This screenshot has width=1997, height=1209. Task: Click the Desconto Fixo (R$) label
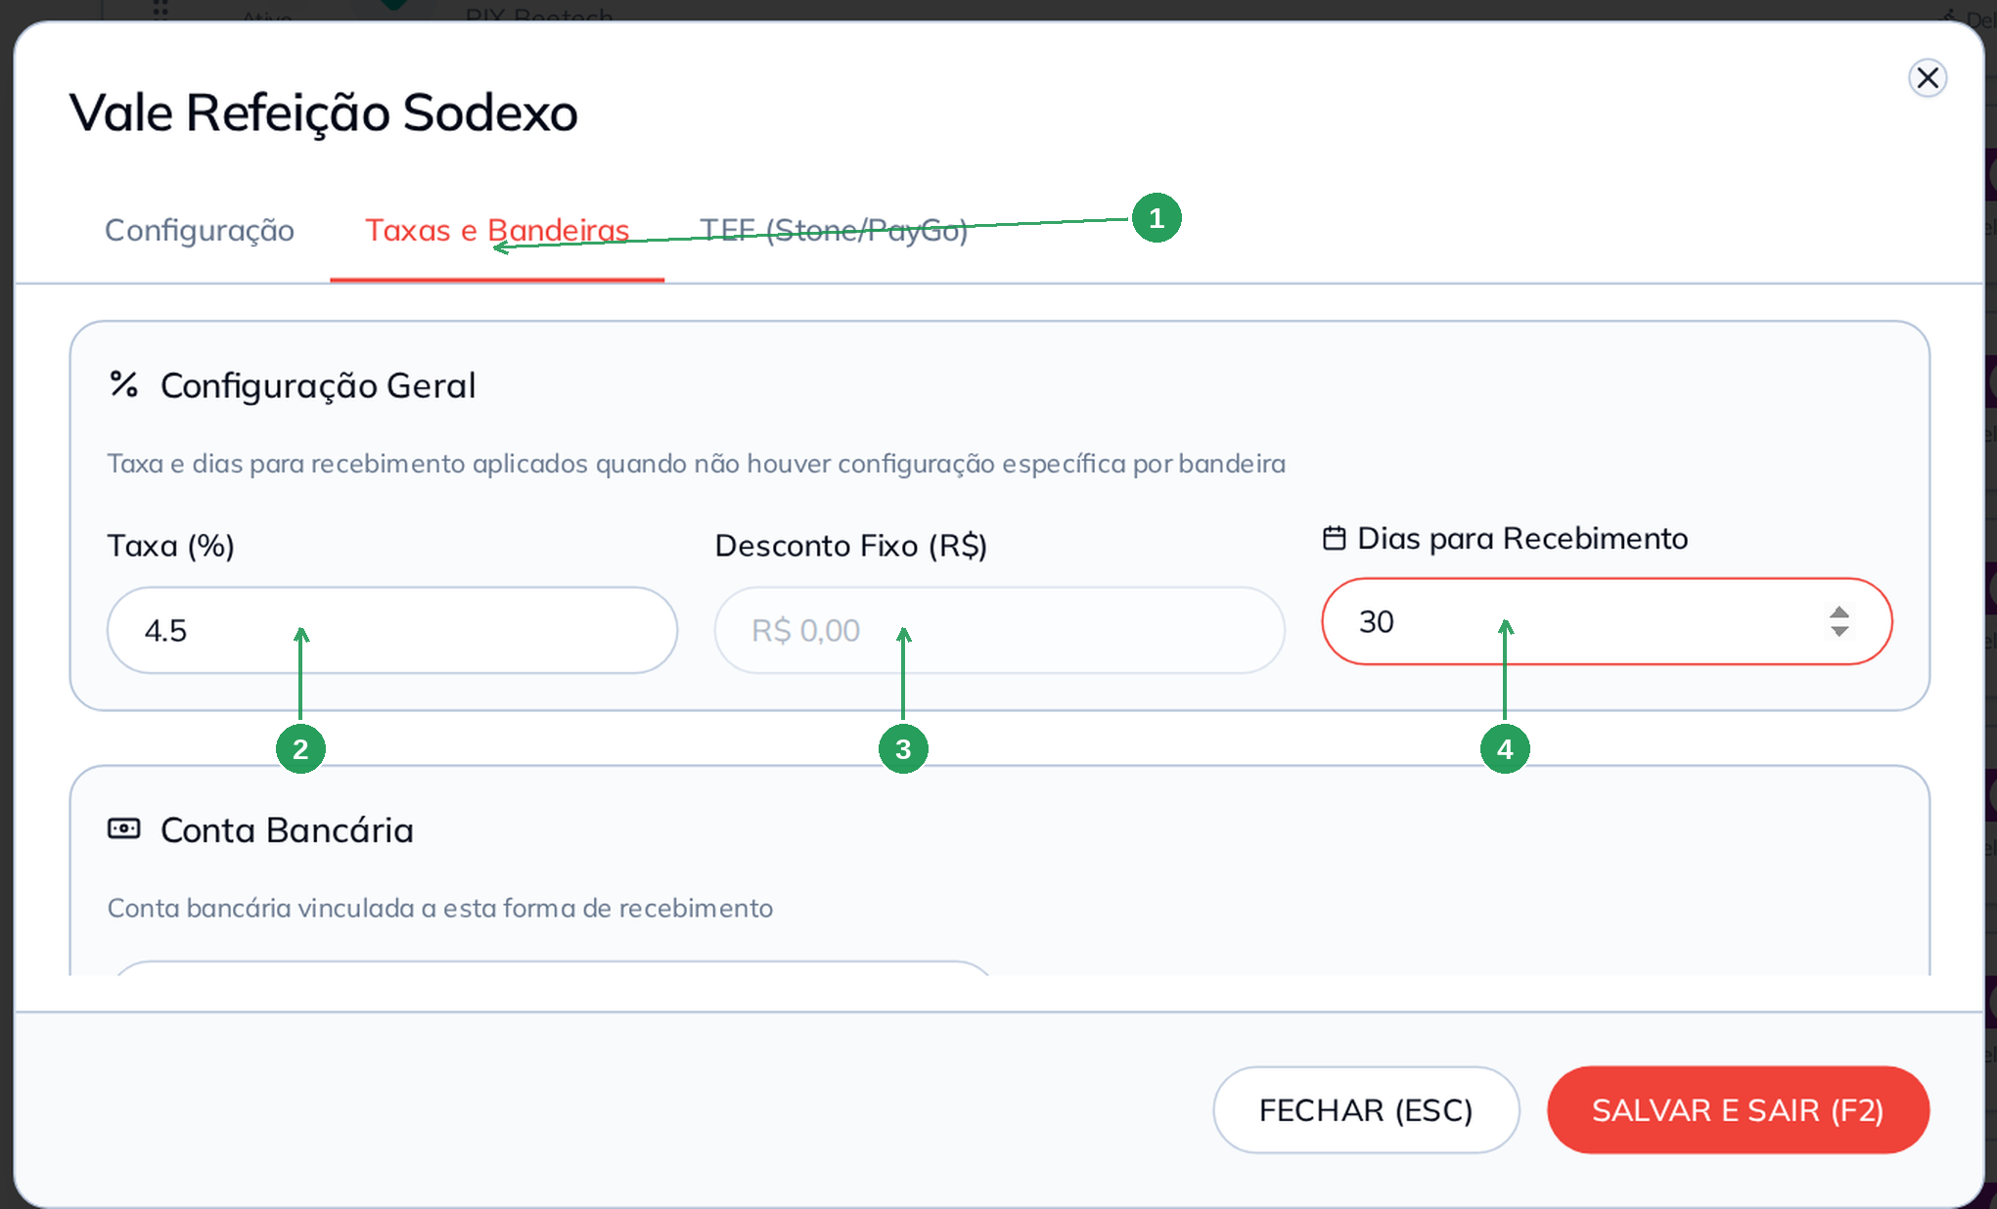pyautogui.click(x=851, y=545)
